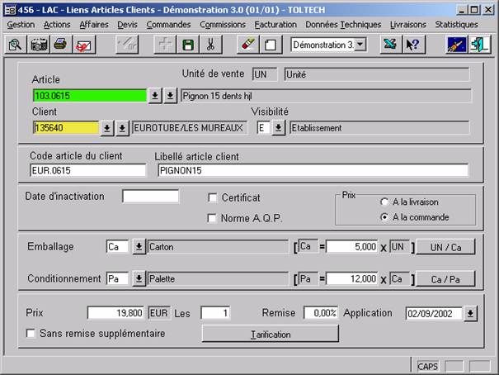Click the CAPS status bar indicator

pyautogui.click(x=428, y=367)
